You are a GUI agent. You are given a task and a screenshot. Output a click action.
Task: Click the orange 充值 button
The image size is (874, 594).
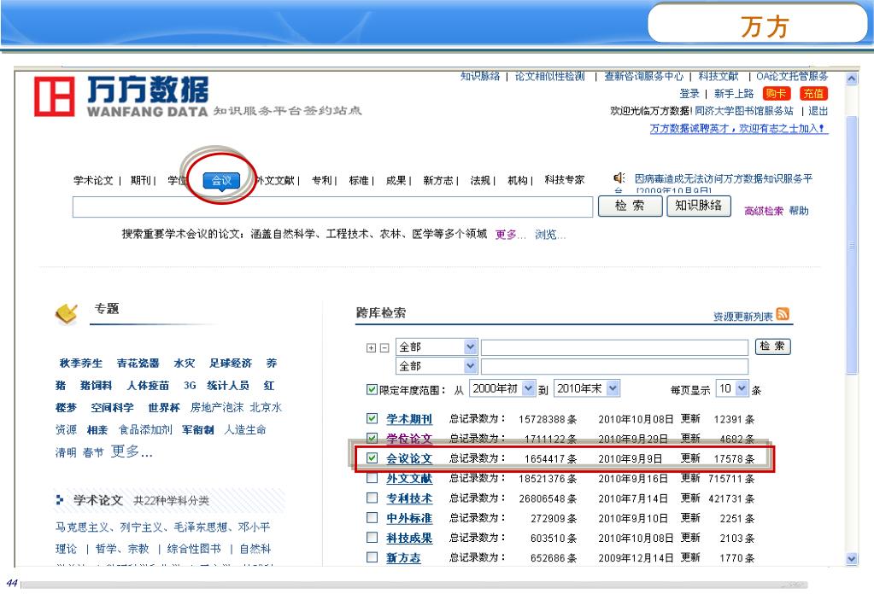click(813, 94)
